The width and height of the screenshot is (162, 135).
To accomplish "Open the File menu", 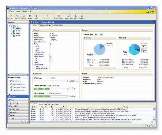I will [9, 12].
